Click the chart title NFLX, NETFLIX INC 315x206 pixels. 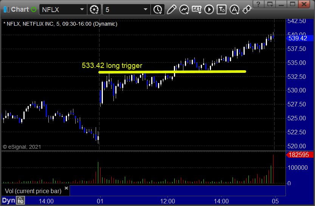click(30, 24)
